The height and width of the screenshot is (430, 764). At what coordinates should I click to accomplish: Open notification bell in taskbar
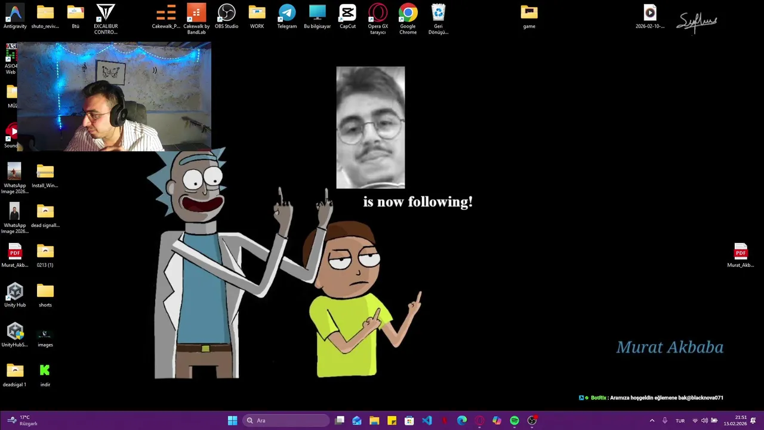753,420
